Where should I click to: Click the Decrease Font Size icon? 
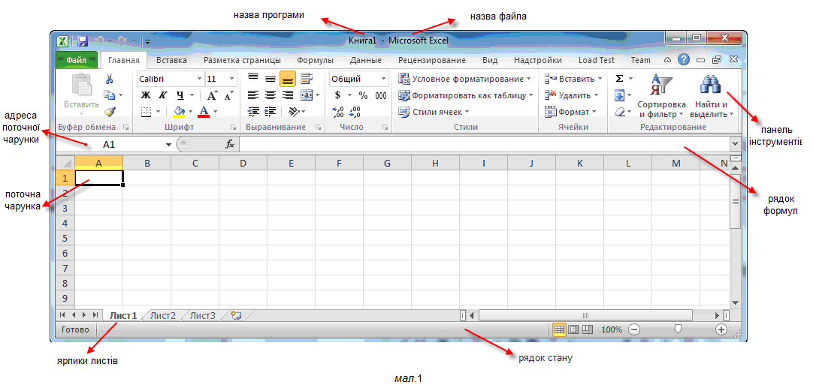[228, 95]
